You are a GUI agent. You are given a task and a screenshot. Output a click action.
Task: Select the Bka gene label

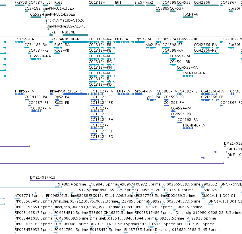tap(53, 32)
